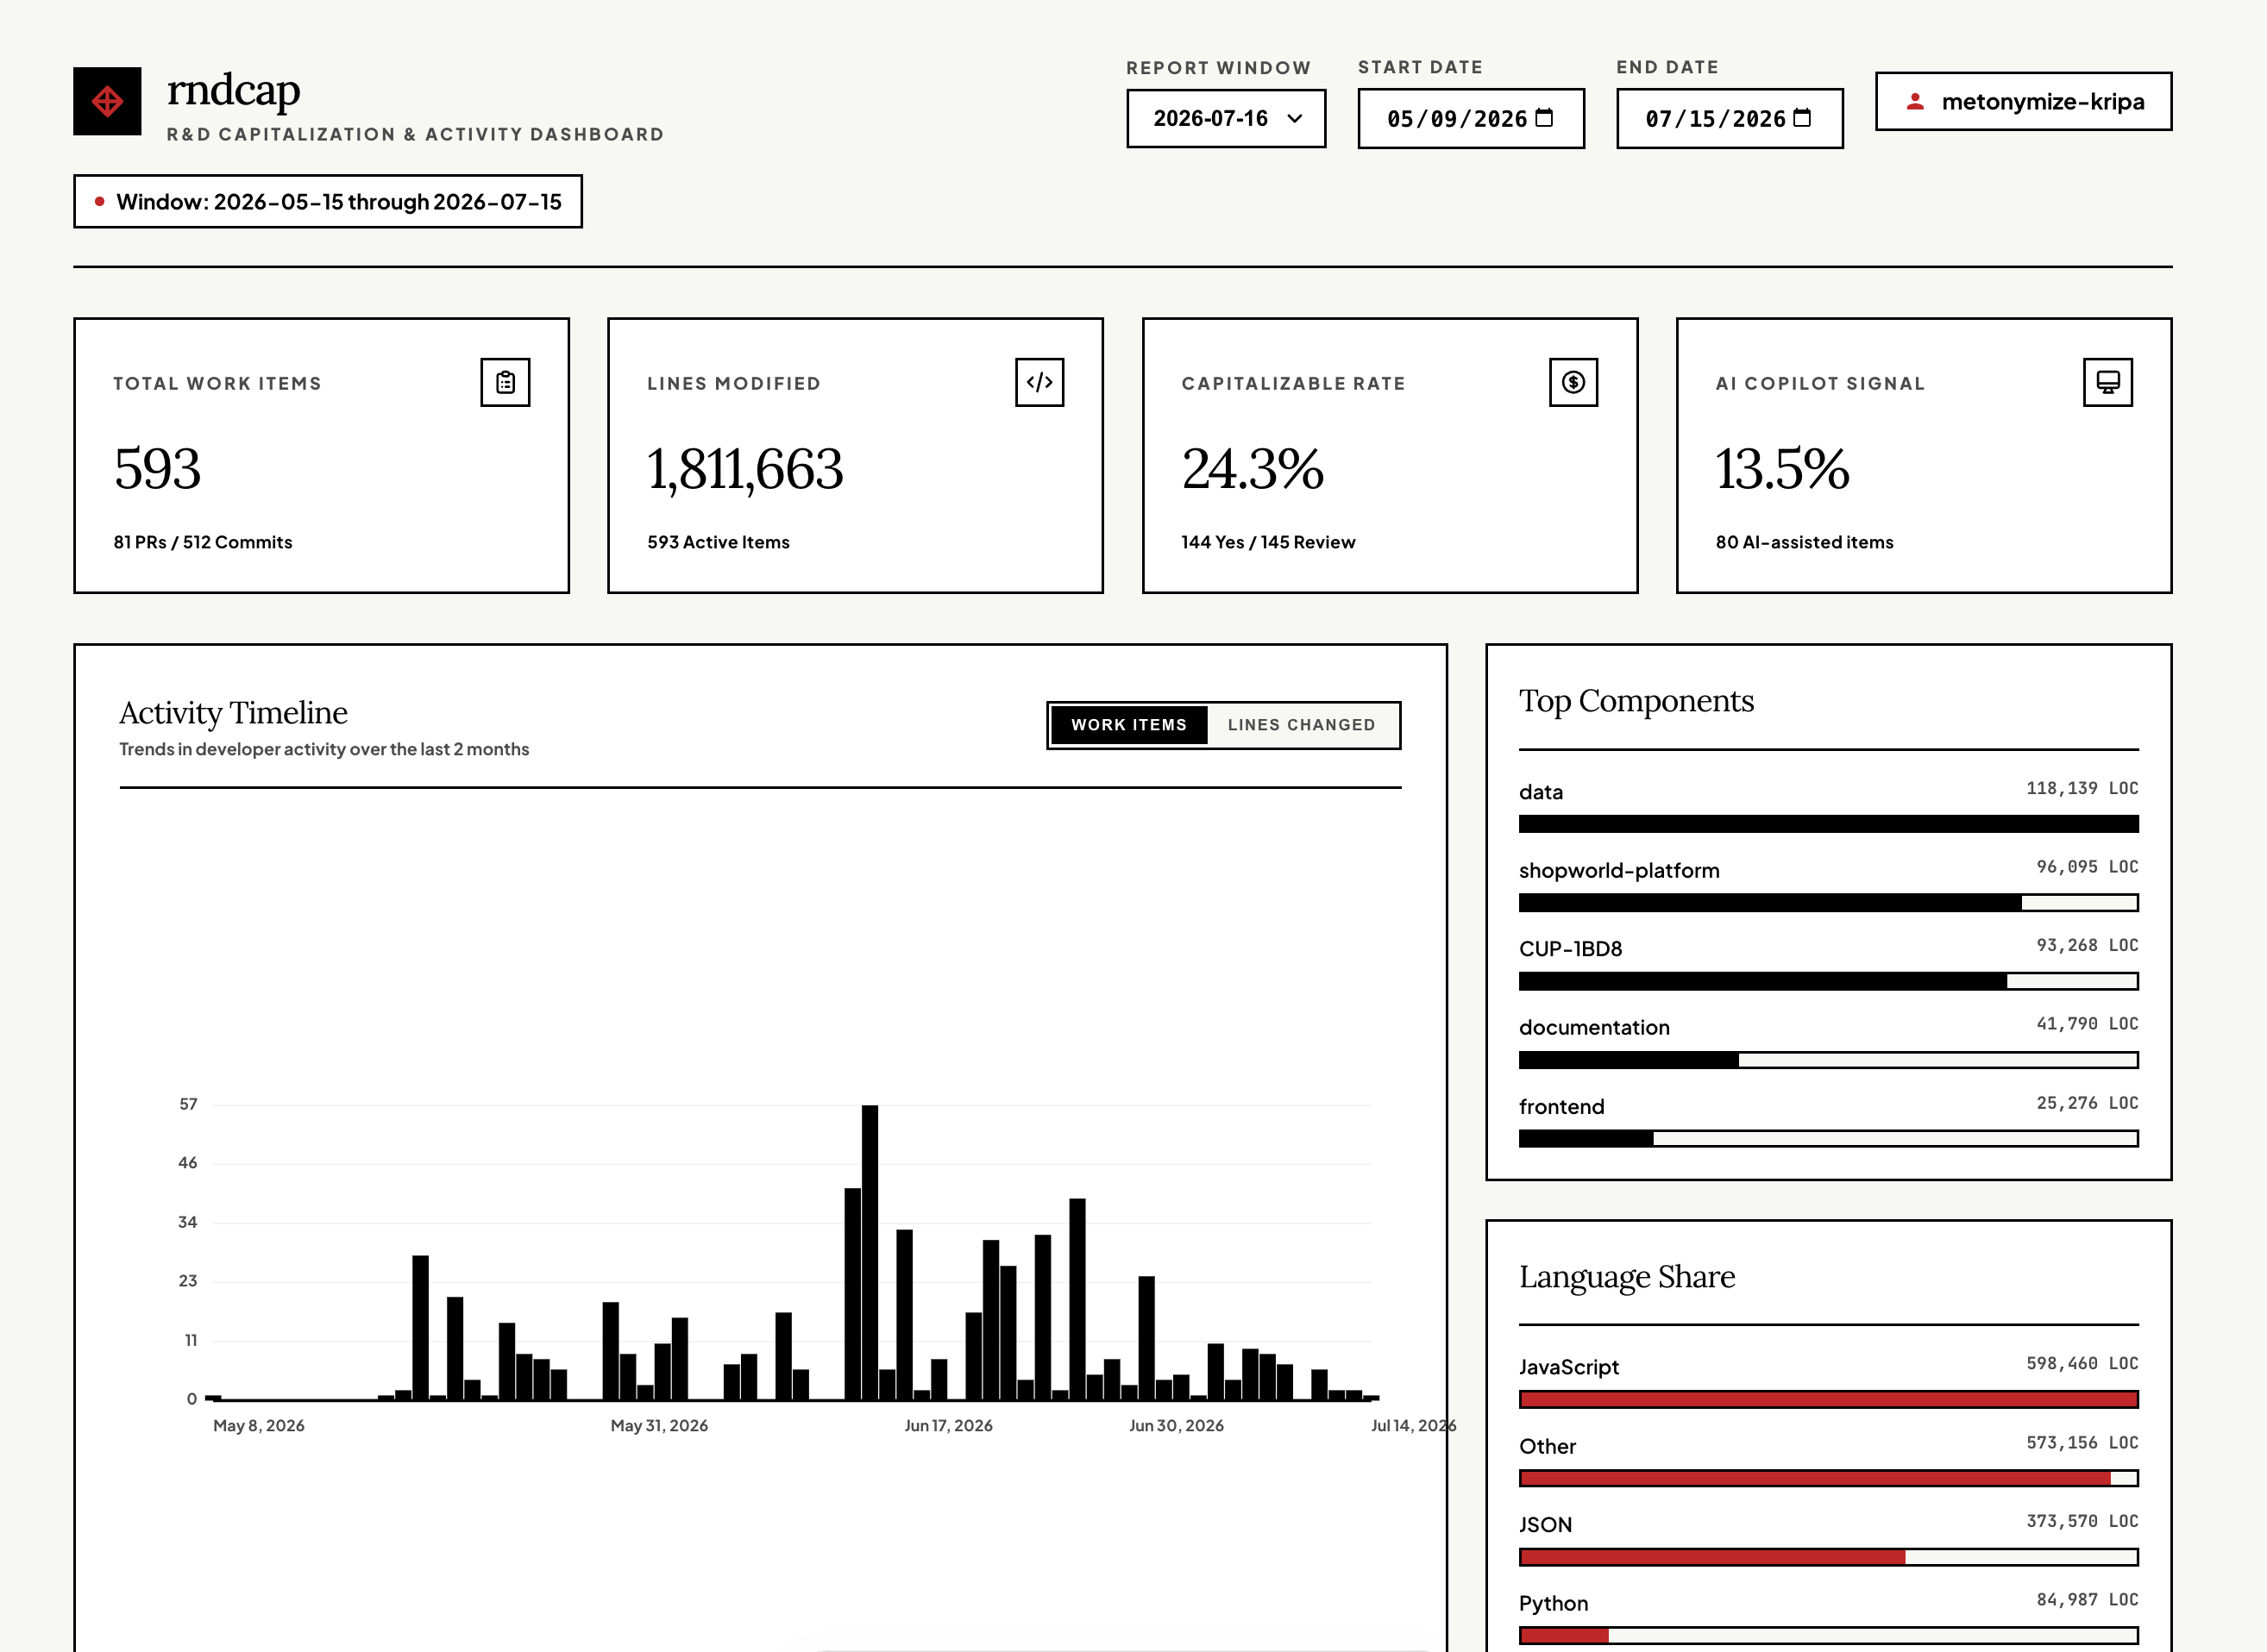The image size is (2267, 1652).
Task: Click the CUP-1BD8 component bar
Action: 1829,981
